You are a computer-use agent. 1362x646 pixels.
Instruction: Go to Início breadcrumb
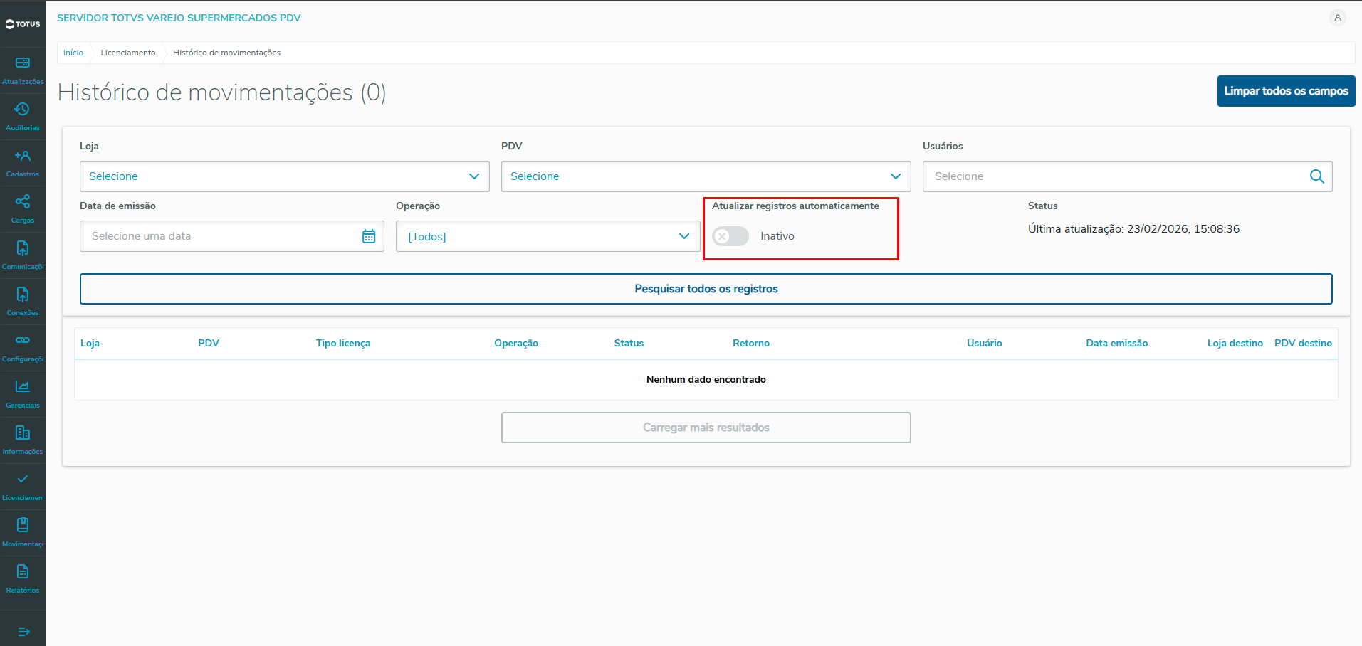[73, 53]
